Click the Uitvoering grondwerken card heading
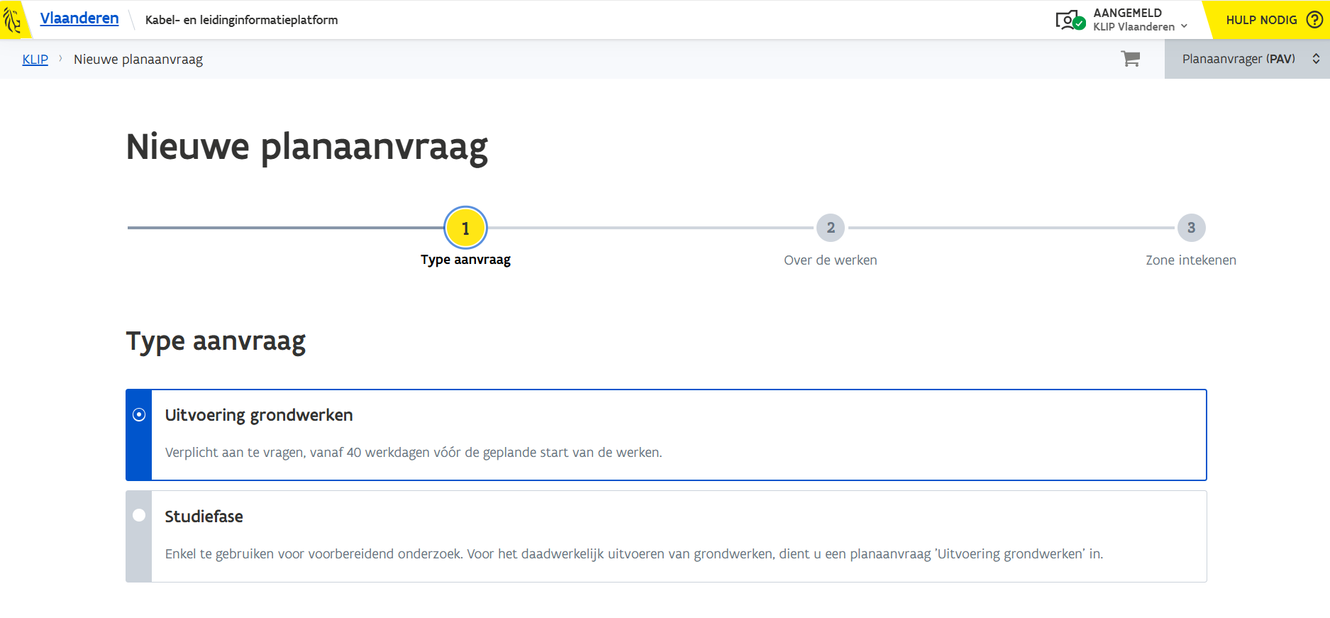This screenshot has height=618, width=1330. coord(259,415)
